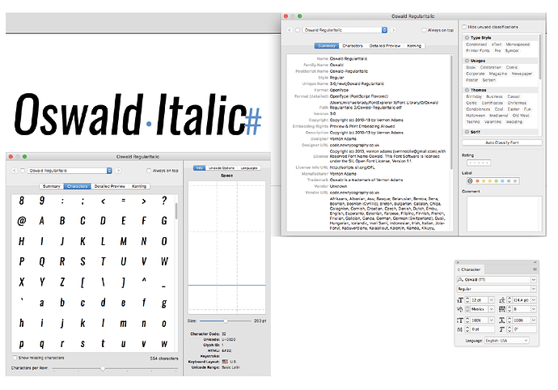Open the Character panel flyout menu

(535, 268)
